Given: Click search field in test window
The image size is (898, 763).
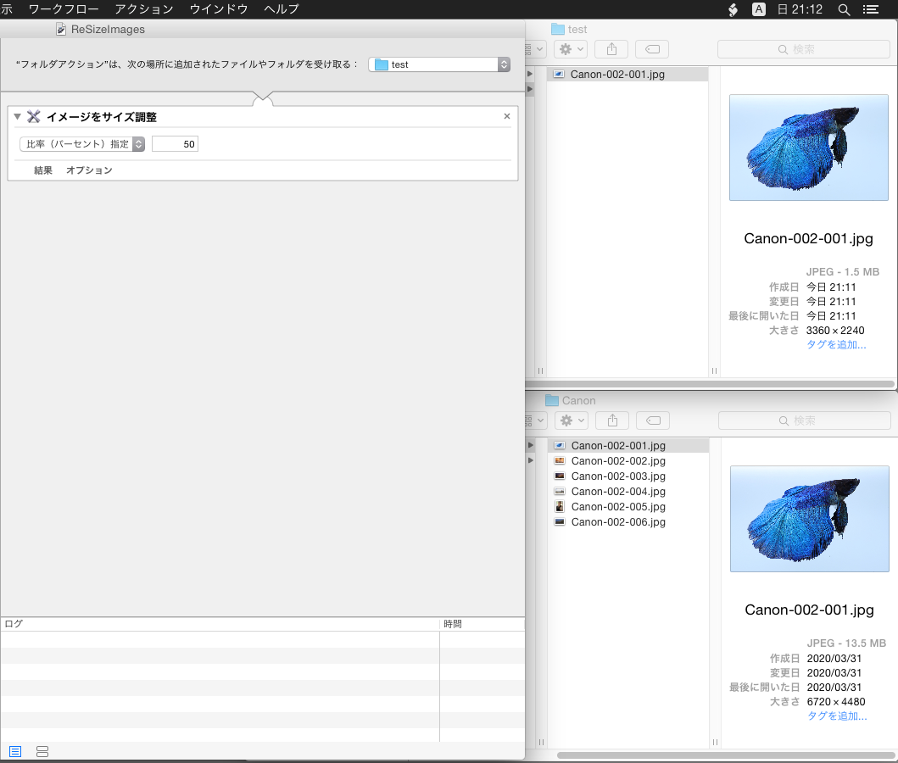Looking at the screenshot, I should [x=804, y=49].
